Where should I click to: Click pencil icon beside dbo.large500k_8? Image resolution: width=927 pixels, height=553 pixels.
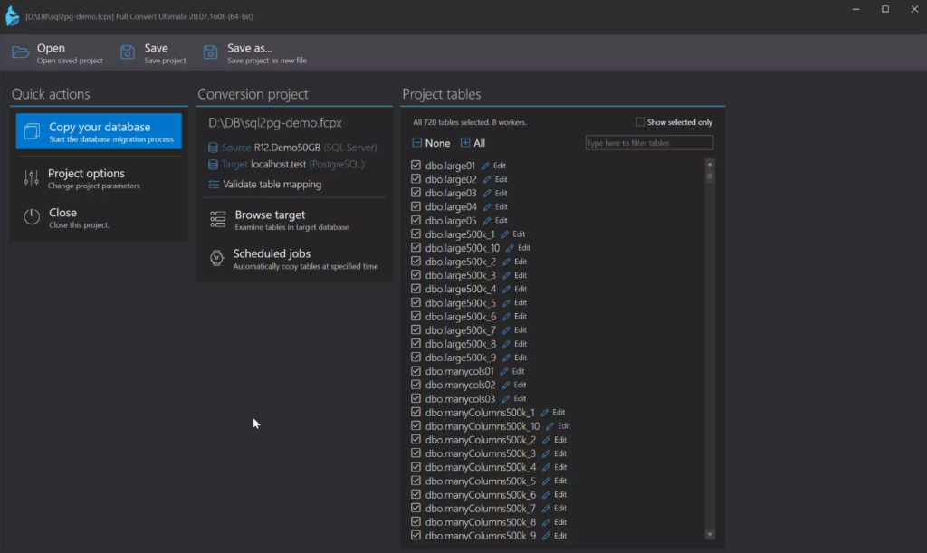[506, 344]
